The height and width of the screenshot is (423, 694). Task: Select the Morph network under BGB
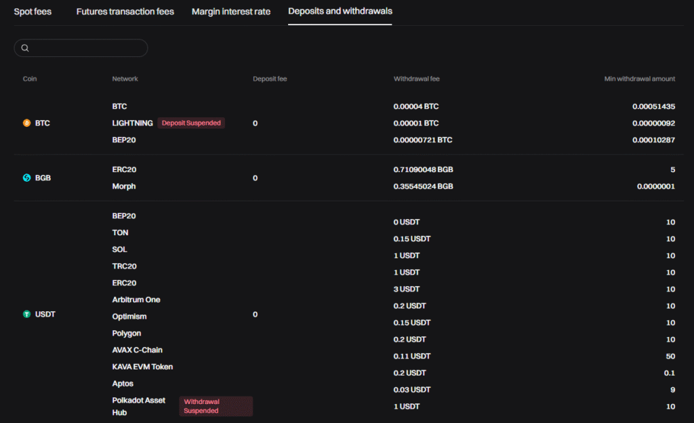(123, 186)
